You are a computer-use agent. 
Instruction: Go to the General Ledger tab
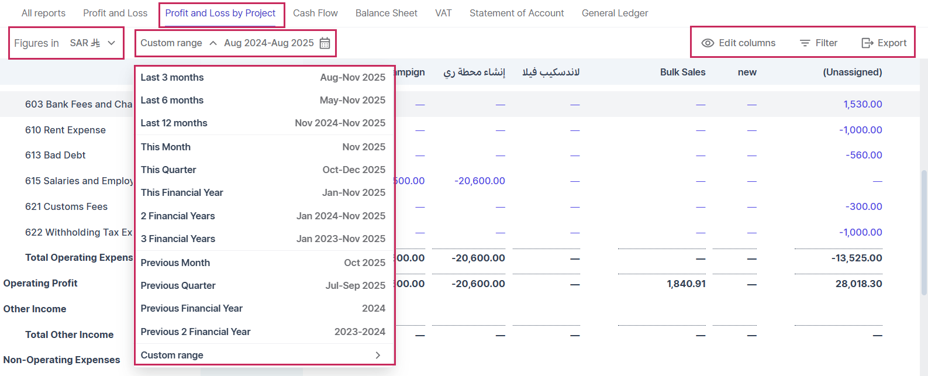615,13
